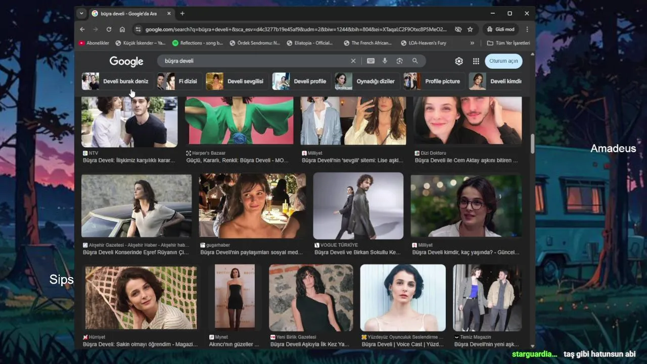This screenshot has width=647, height=364.
Task: Select Fi dizisi suggestion chip
Action: [x=178, y=81]
